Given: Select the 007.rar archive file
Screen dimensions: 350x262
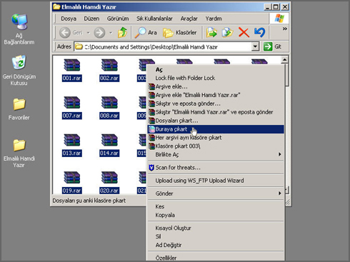Looking at the screenshot, I should coord(72,108).
